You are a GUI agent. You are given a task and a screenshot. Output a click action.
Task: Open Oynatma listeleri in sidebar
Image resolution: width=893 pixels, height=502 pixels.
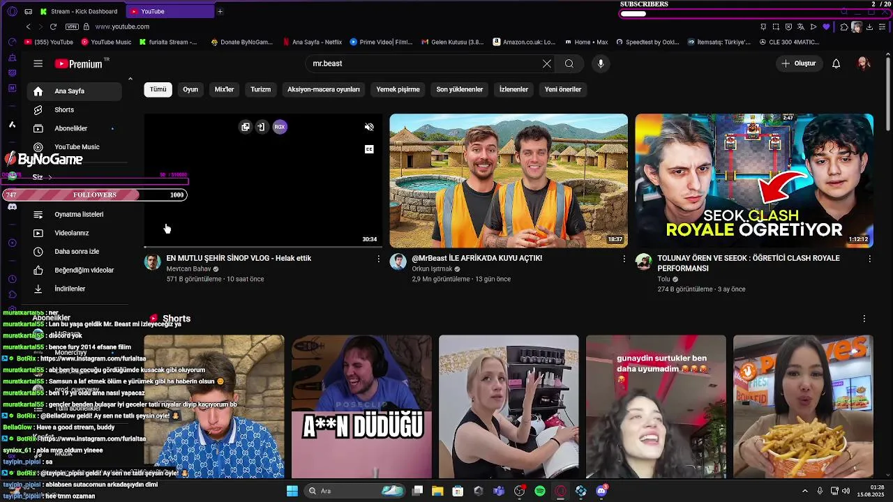point(75,214)
